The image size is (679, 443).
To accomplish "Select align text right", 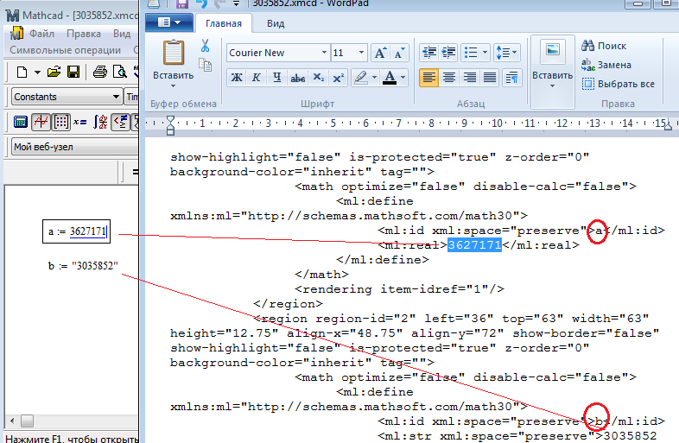I will [x=469, y=78].
